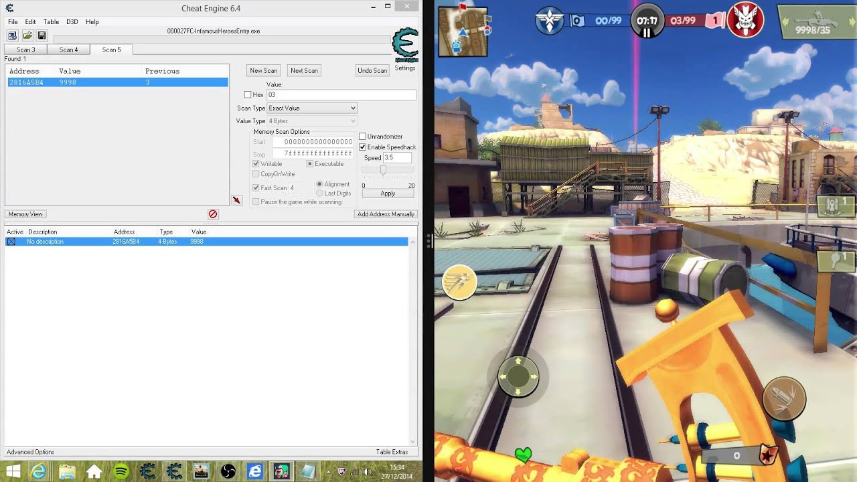Click the red arrow add-to-address-list icon
Viewport: 857px width, 482px height.
click(x=236, y=200)
